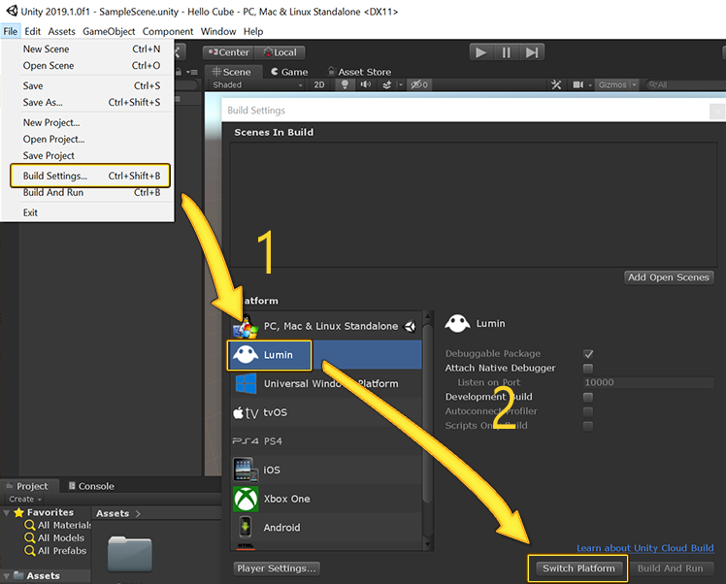Screen dimensions: 726x584
Task: Click Build And Run in Build Settings
Action: pos(670,568)
